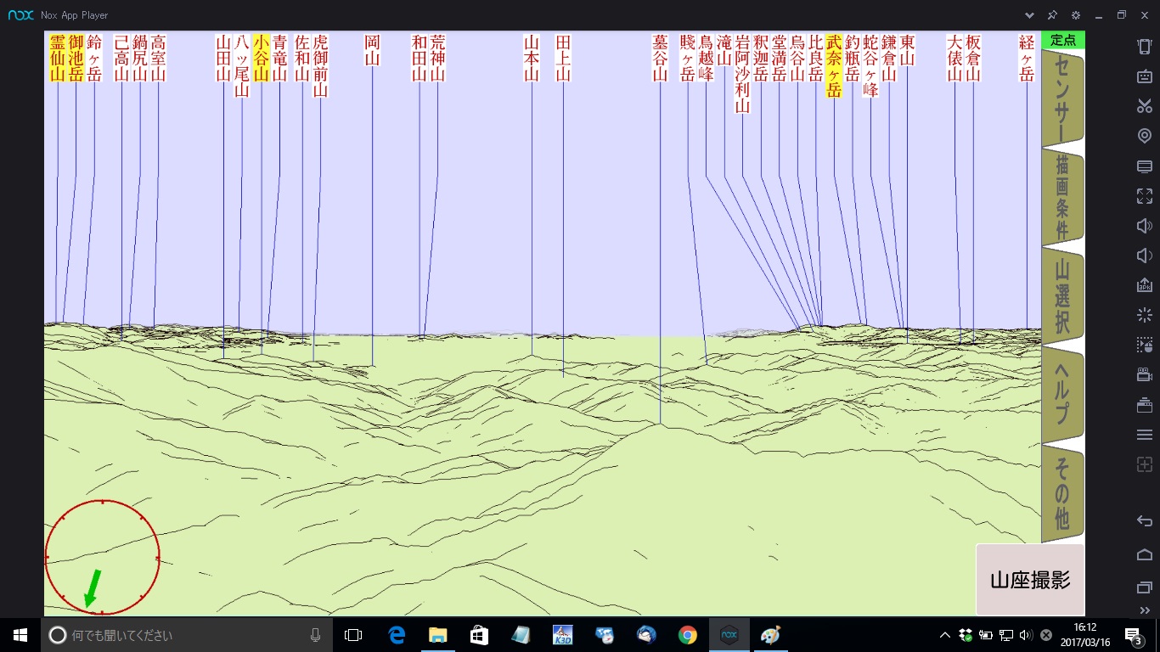This screenshot has width=1160, height=652.
Task: Toggle the green 定点 indicator
Action: click(x=1062, y=40)
